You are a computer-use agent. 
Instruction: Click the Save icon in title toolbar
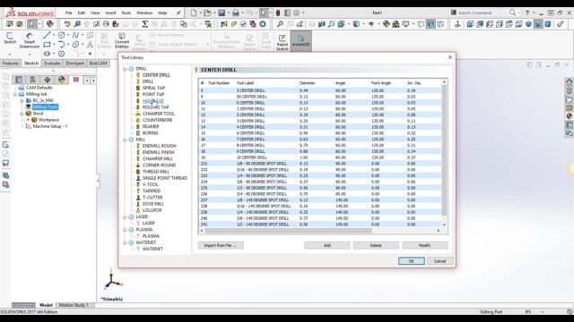coord(222,13)
